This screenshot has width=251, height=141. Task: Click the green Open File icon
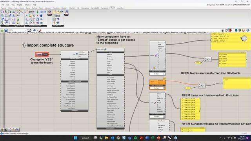click(x=2, y=30)
